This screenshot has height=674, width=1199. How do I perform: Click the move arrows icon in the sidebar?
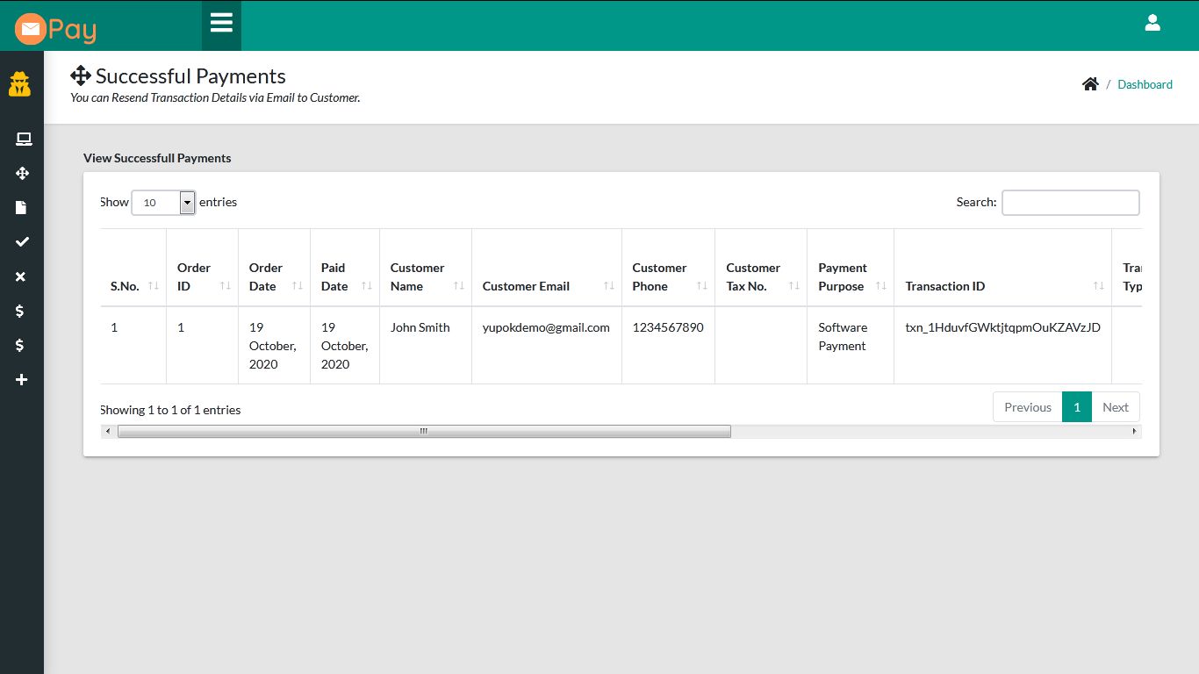pyautogui.click(x=24, y=173)
